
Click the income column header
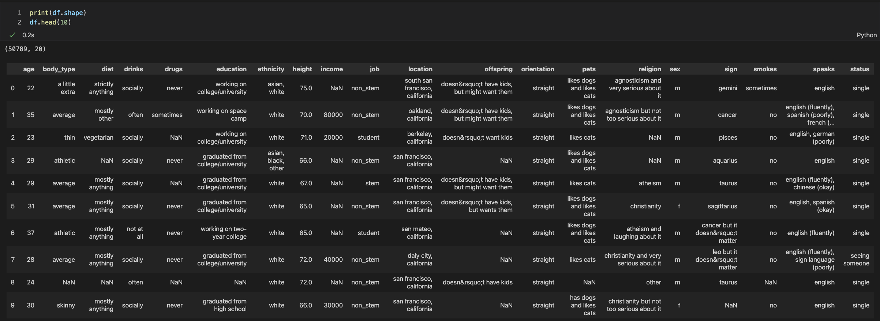(x=332, y=69)
